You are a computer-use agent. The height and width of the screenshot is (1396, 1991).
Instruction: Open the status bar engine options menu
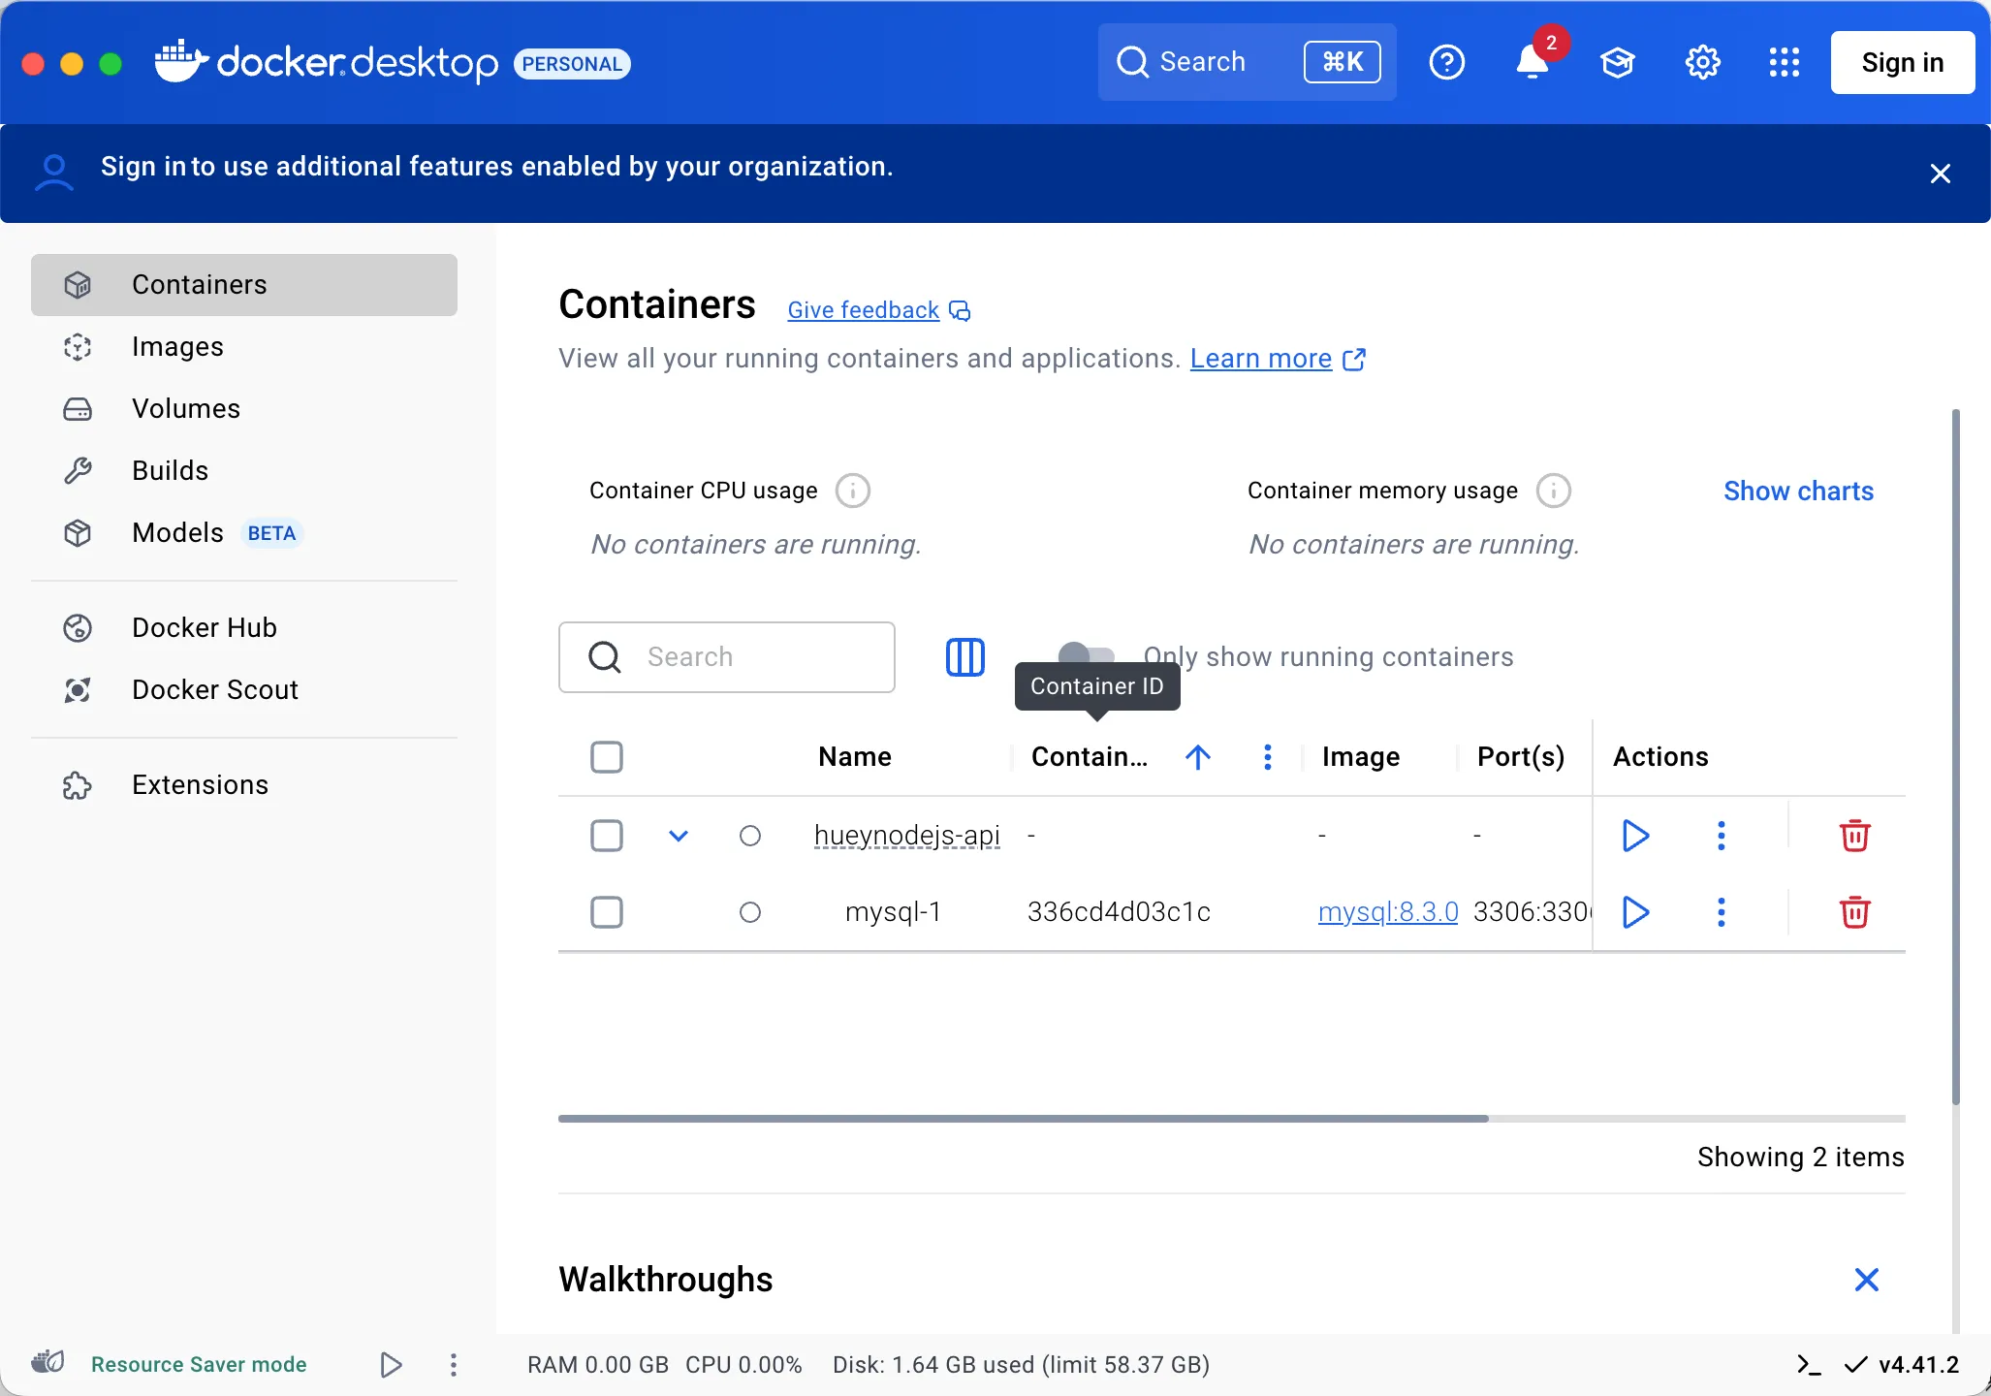click(x=454, y=1365)
